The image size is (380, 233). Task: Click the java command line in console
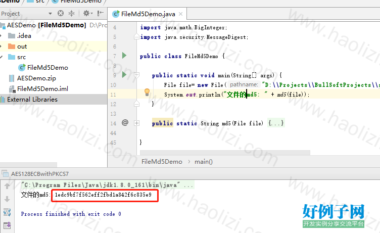107,185
